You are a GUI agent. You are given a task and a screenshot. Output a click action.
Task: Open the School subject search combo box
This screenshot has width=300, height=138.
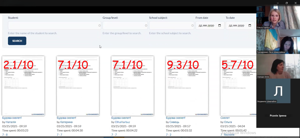170,25
